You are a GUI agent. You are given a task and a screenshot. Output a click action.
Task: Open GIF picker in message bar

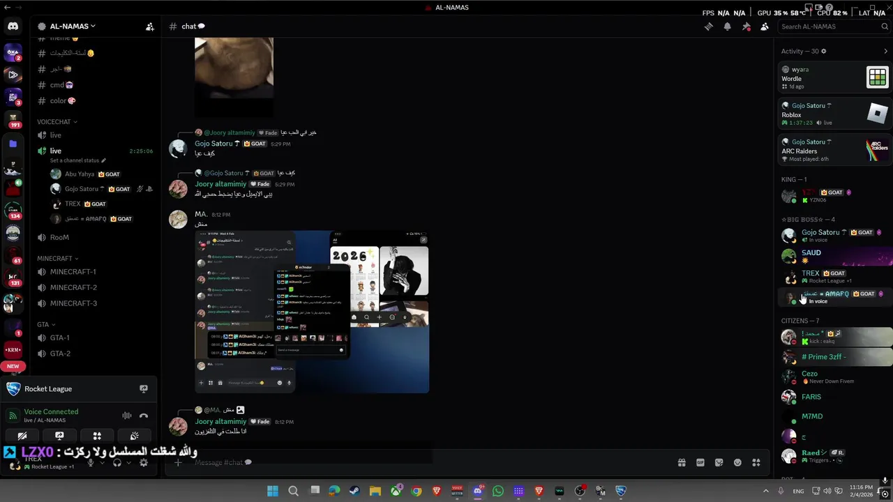tap(700, 462)
